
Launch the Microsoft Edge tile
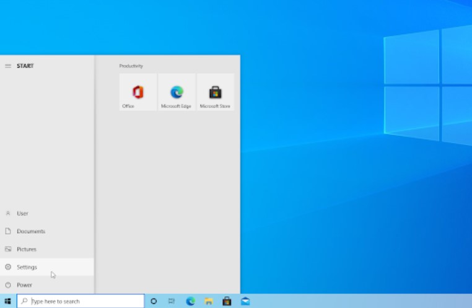click(177, 92)
